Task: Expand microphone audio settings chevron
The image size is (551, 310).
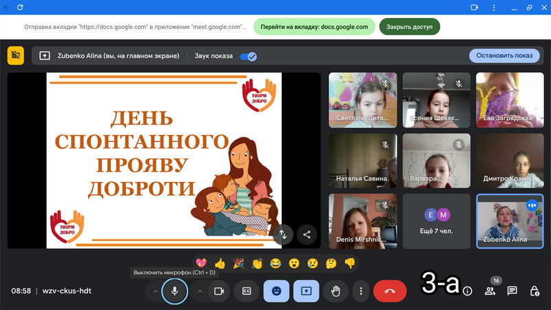Action: pyautogui.click(x=155, y=291)
